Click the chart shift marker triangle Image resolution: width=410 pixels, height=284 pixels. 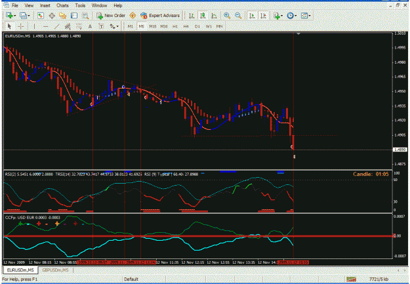tap(298, 33)
